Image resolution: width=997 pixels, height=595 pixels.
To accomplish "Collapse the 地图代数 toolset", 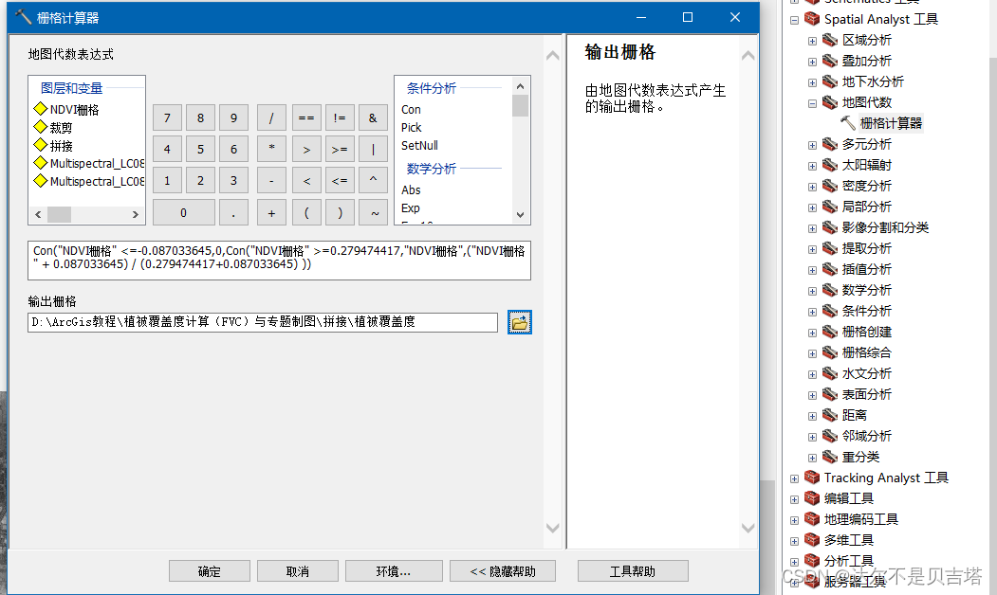I will [x=812, y=103].
